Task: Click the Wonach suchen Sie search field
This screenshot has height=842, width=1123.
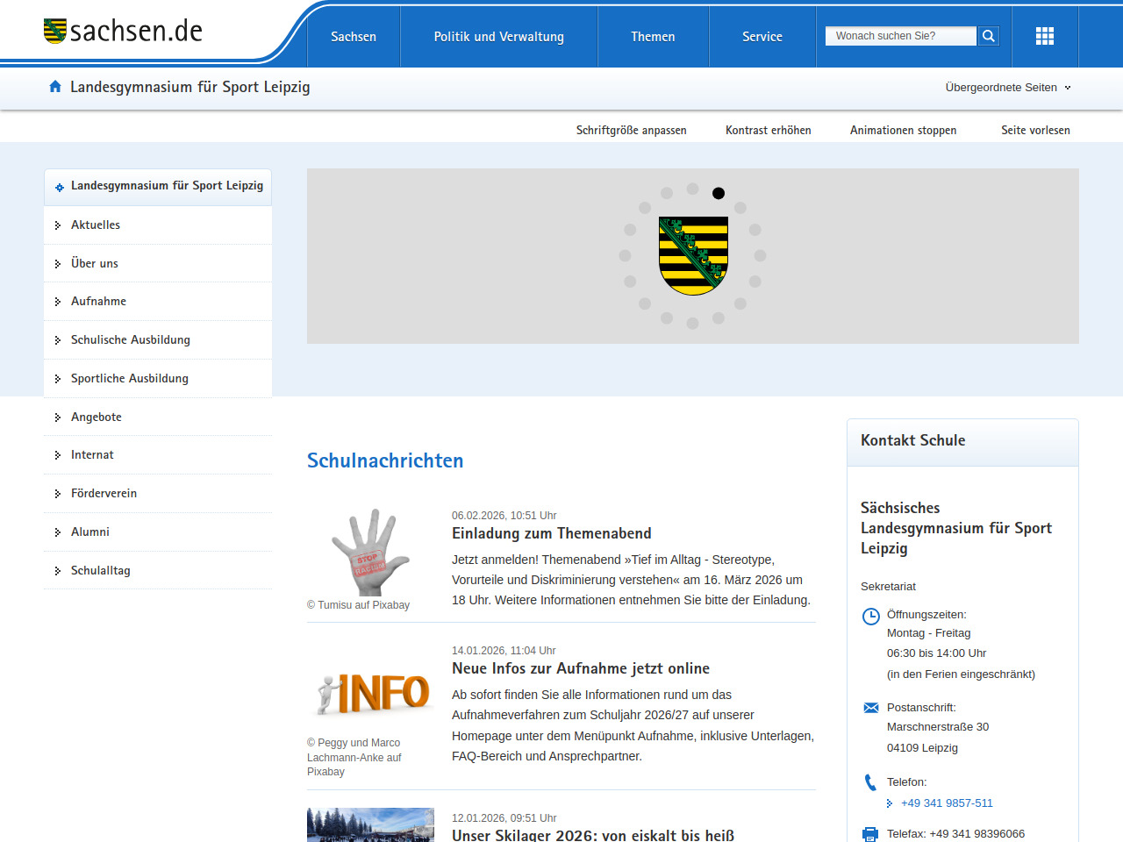Action: pyautogui.click(x=900, y=36)
